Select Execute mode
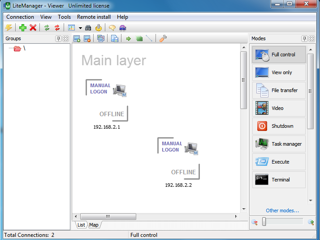 pyautogui.click(x=279, y=162)
